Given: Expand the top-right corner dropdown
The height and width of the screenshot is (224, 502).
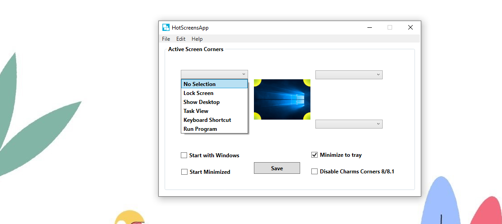Looking at the screenshot, I should click(x=349, y=75).
